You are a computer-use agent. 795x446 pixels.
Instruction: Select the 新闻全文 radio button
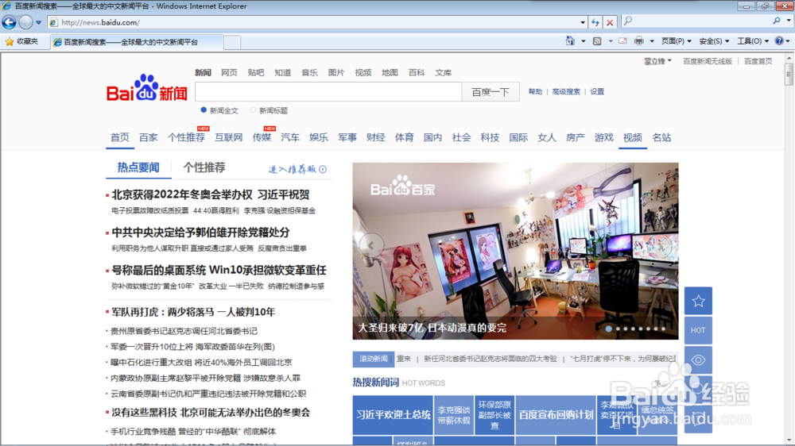(x=204, y=110)
